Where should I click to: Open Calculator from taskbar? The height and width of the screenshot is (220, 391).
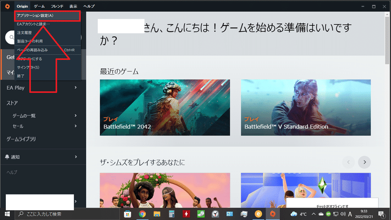[172, 214]
